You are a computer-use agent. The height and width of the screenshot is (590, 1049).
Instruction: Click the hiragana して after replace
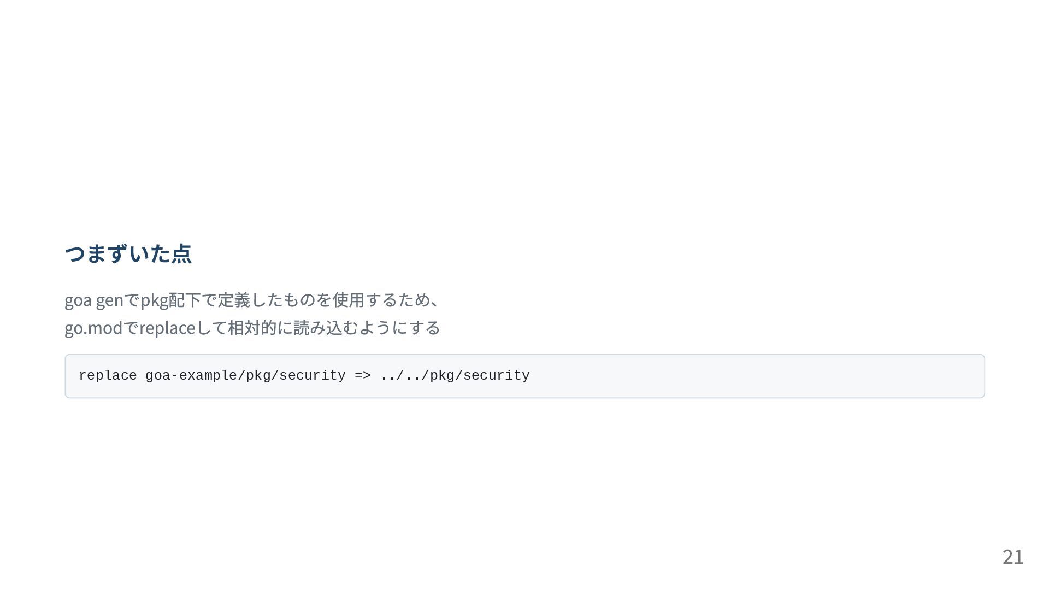coord(211,328)
